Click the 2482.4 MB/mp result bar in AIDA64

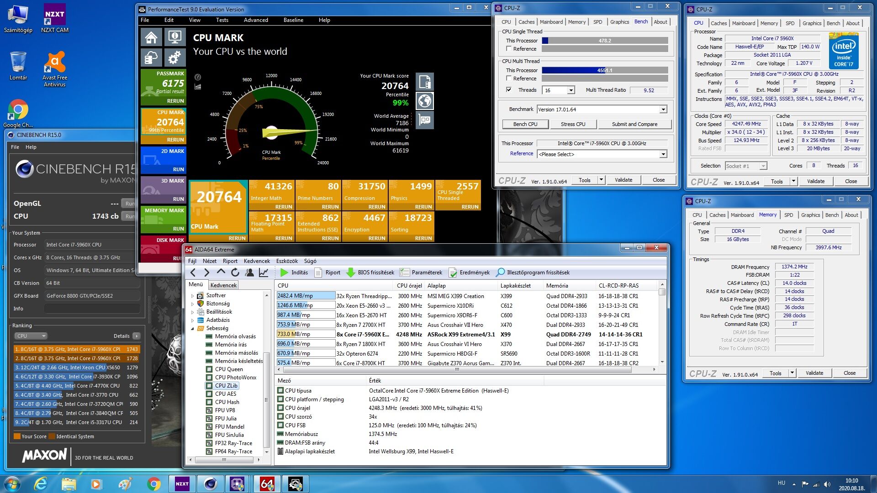[306, 296]
